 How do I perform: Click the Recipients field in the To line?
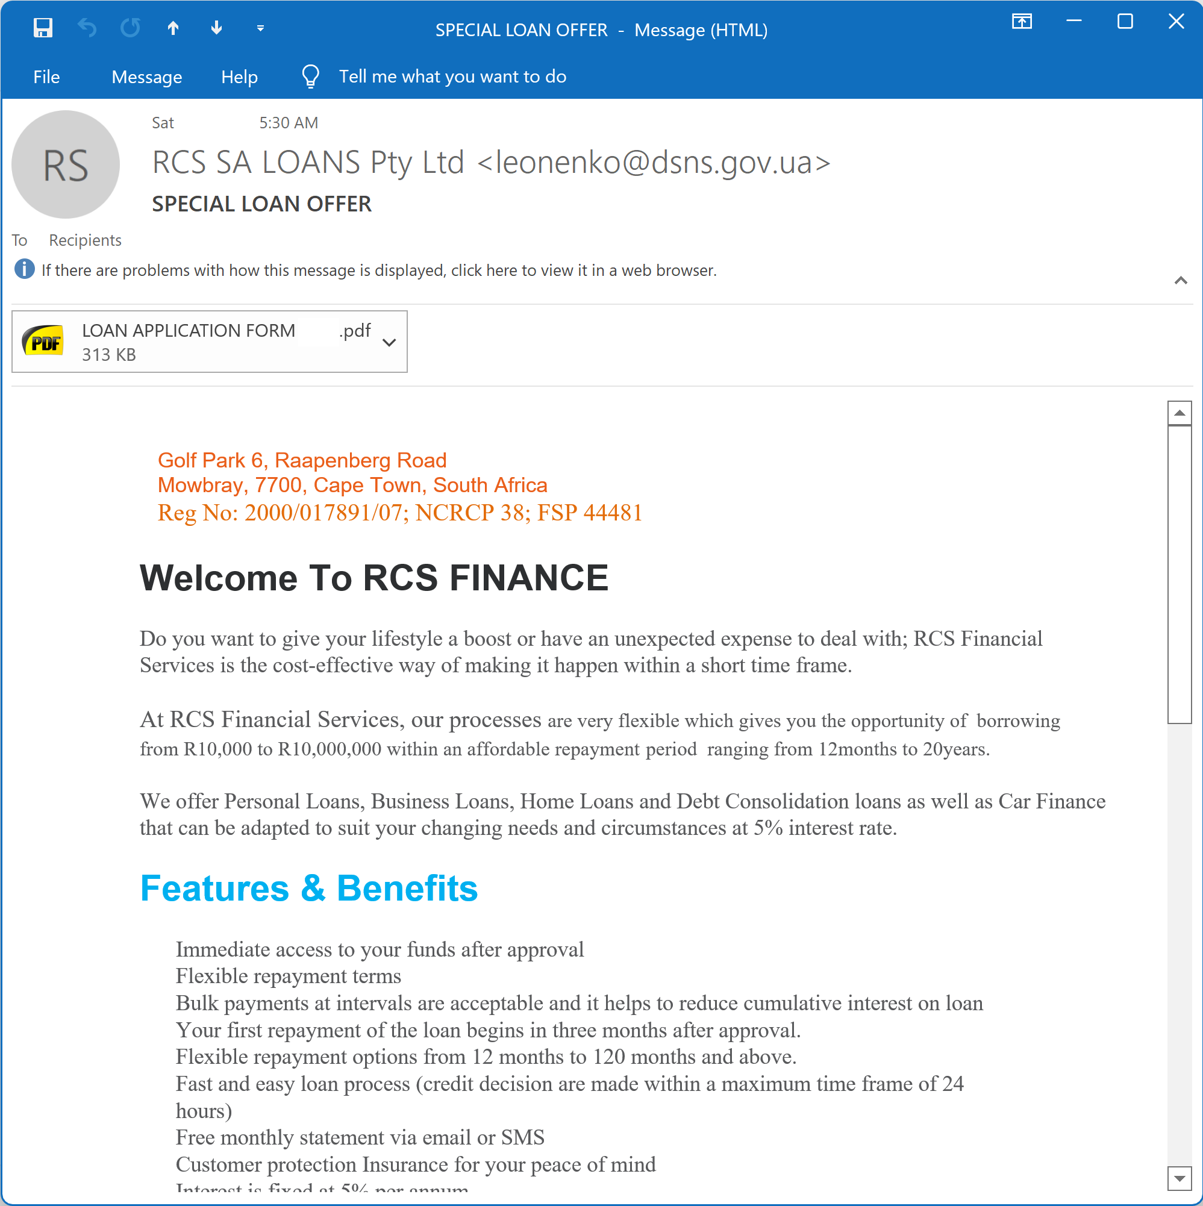pos(86,240)
